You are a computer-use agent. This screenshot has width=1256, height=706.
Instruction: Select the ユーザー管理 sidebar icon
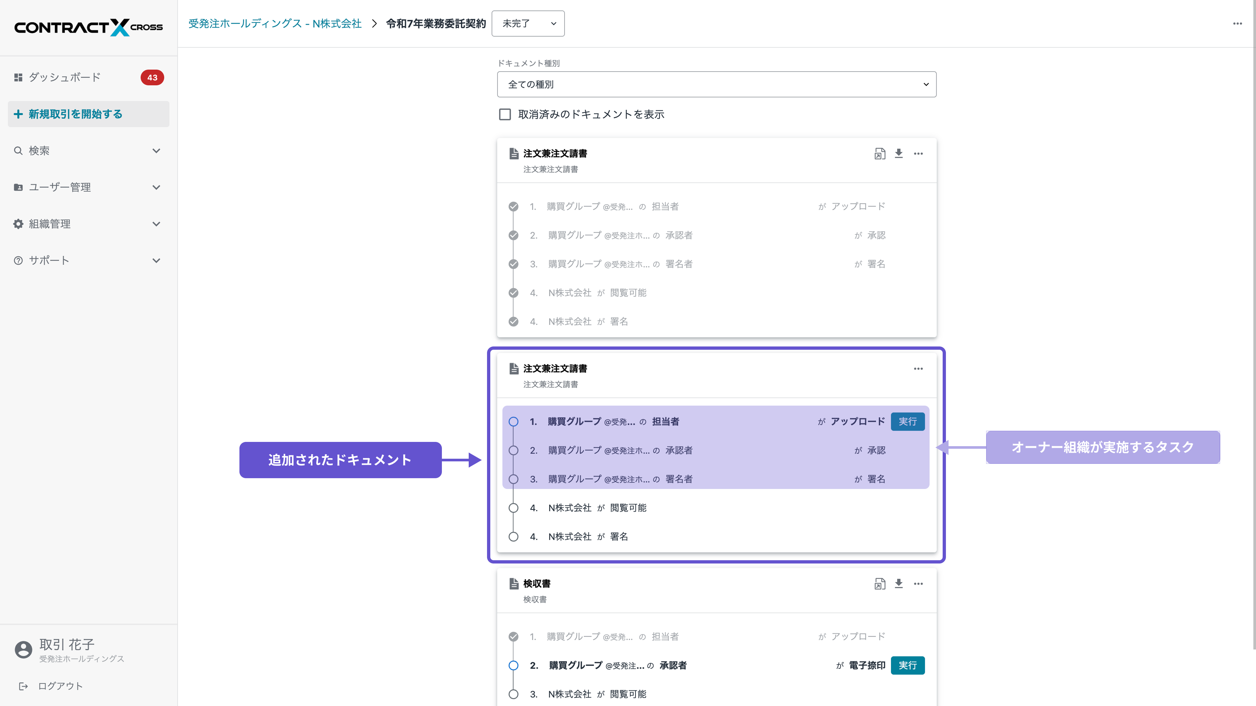pyautogui.click(x=18, y=187)
